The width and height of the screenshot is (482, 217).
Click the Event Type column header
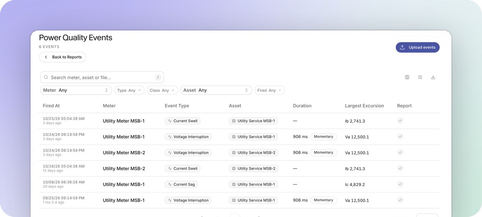click(x=177, y=106)
